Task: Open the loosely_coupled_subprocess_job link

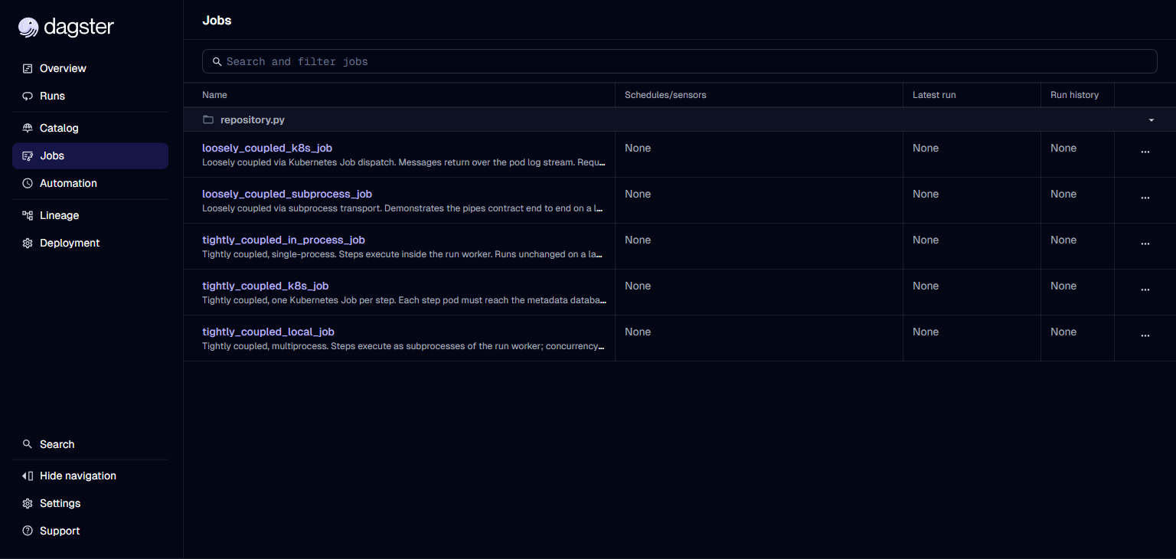Action: (287, 194)
